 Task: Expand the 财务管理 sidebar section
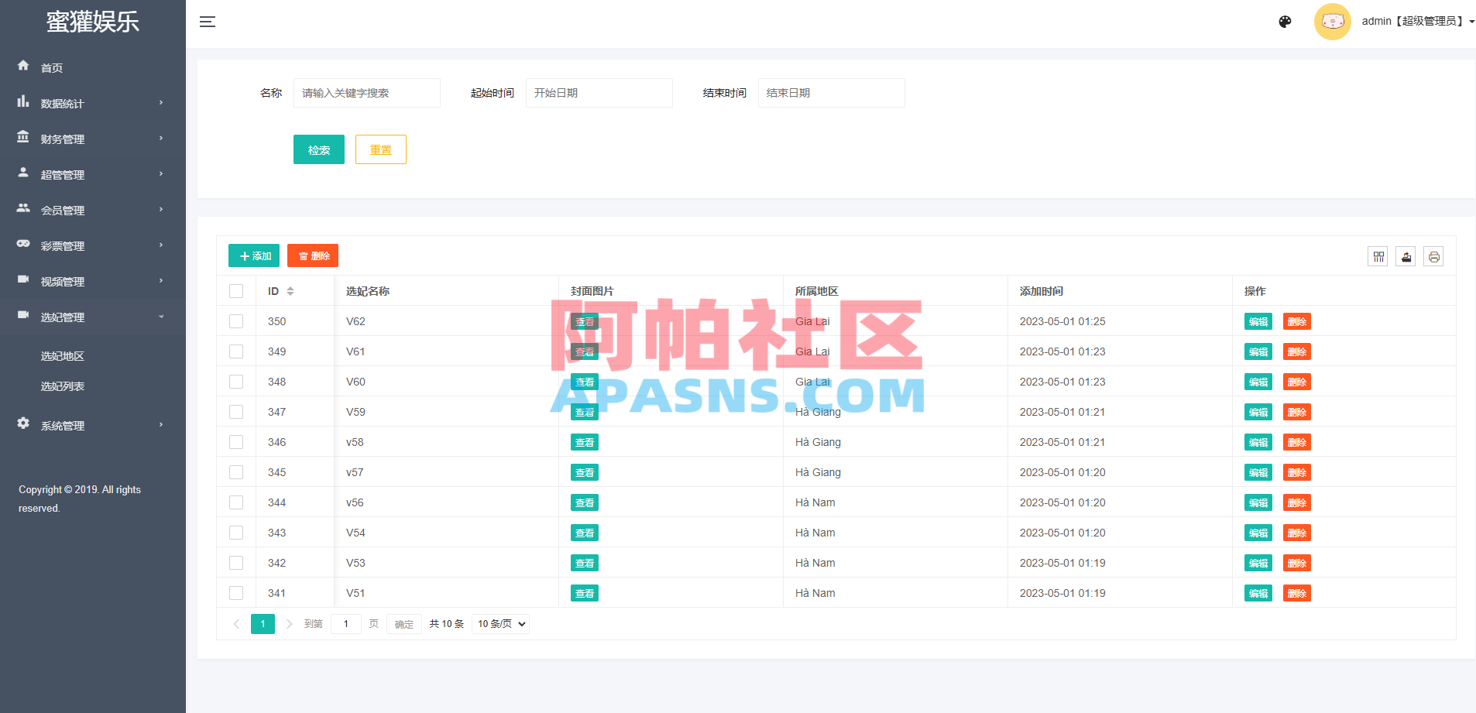(x=63, y=139)
